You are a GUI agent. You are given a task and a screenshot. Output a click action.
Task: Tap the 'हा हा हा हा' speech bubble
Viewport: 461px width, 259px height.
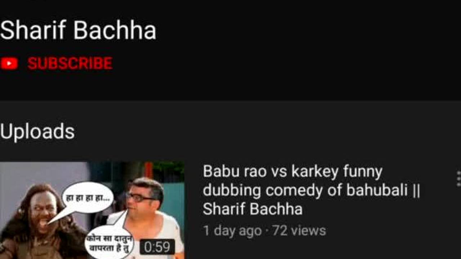(x=88, y=198)
